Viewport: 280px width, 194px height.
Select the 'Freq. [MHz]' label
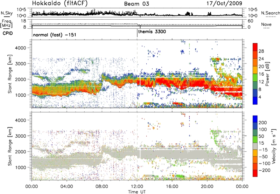pyautogui.click(x=7, y=24)
